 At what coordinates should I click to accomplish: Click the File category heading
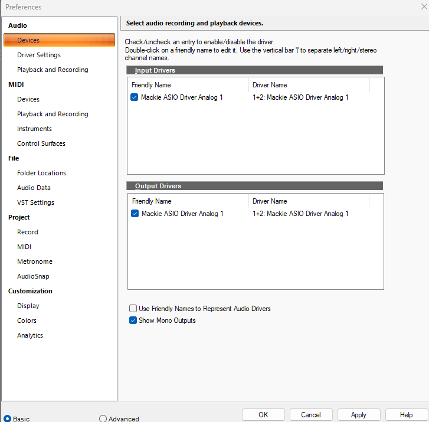14,158
